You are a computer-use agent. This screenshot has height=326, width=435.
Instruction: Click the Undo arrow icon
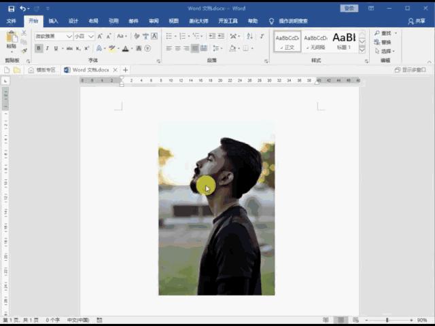click(24, 8)
